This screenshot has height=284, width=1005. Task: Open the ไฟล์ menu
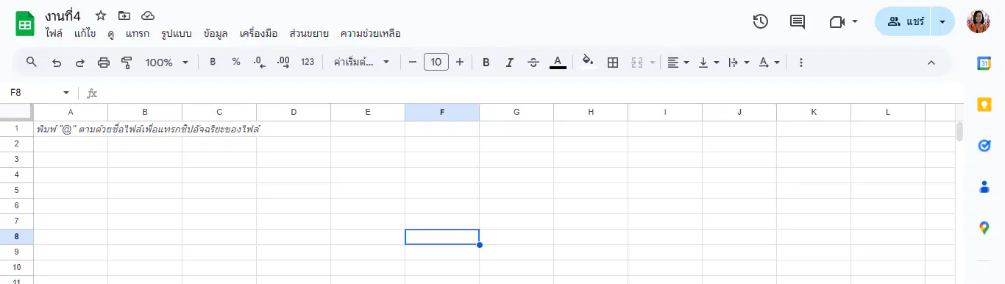point(54,33)
